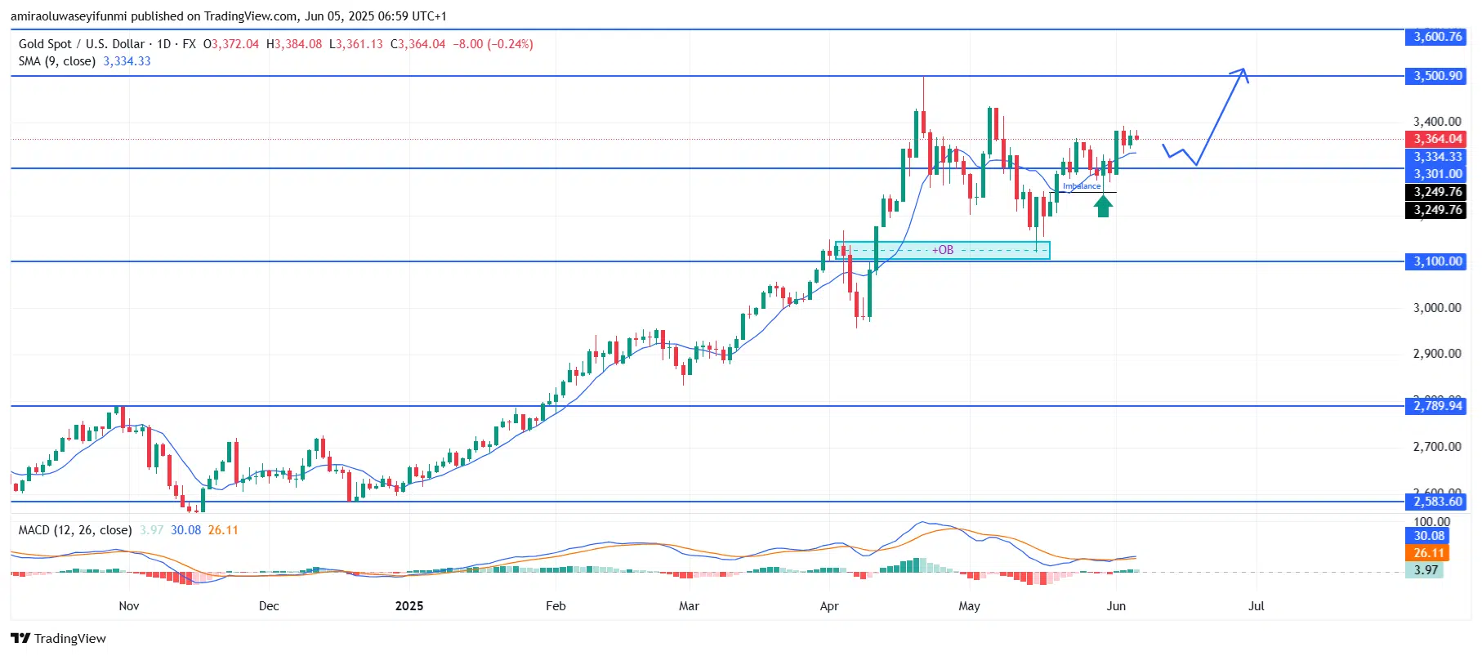Click the 2,583.60 price level label
This screenshot has width=1482, height=656.
[1437, 502]
